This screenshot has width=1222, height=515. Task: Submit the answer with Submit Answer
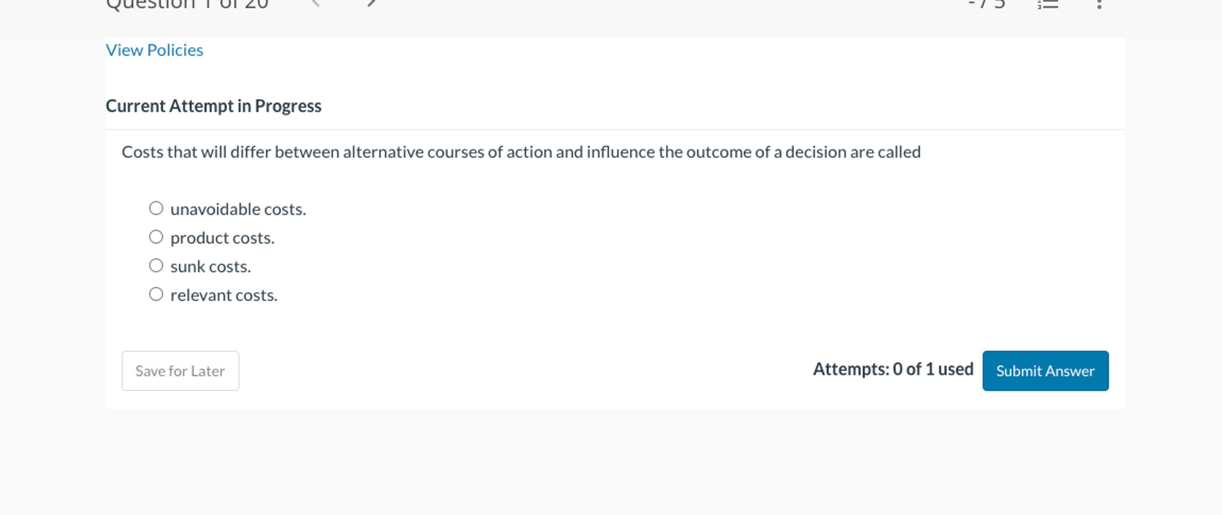coord(1045,371)
